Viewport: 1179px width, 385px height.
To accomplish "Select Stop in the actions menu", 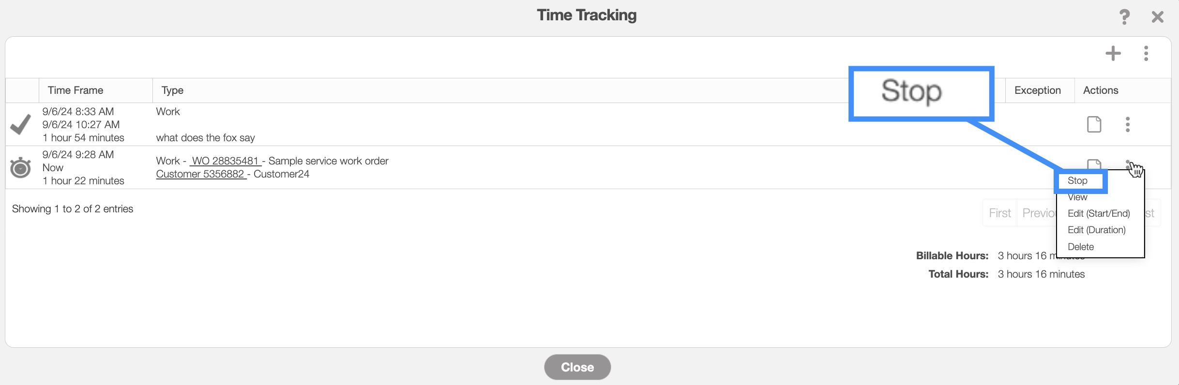I will [x=1077, y=180].
